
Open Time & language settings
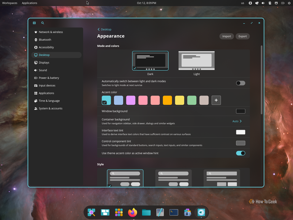point(57,101)
